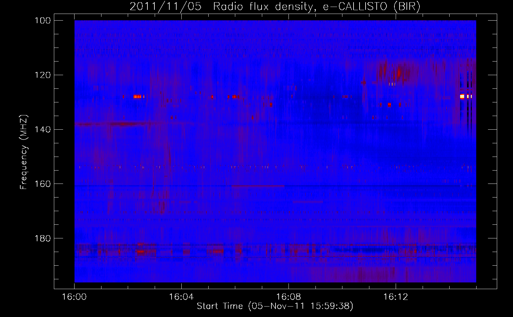Screen dimensions: 513x317
Task: Click the '16:04' time tick label
Action: click(x=181, y=297)
